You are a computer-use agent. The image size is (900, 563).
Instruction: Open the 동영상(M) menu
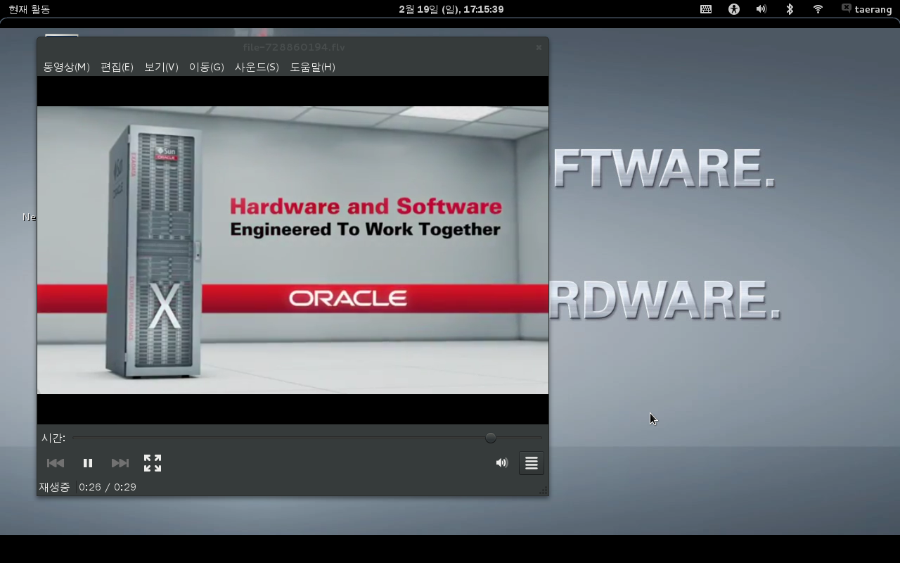(x=66, y=67)
